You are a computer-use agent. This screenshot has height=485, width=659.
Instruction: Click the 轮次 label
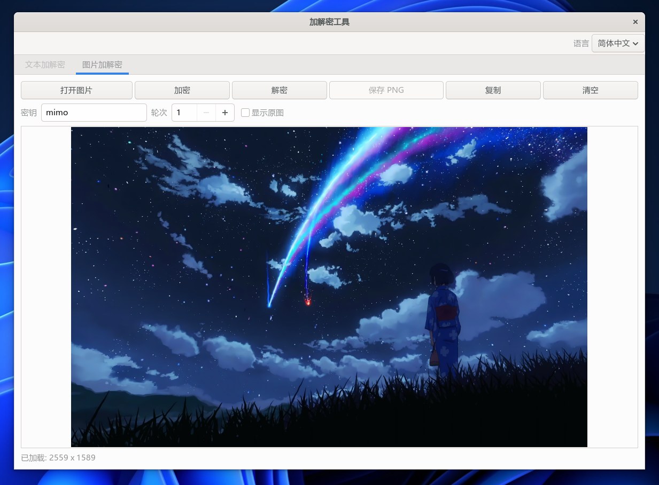(x=159, y=113)
